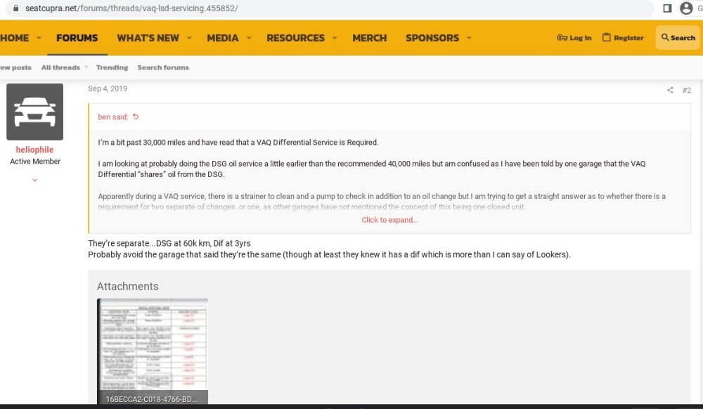The height and width of the screenshot is (409, 703).
Task: Click the 'ben said:' quote link
Action: coord(113,117)
